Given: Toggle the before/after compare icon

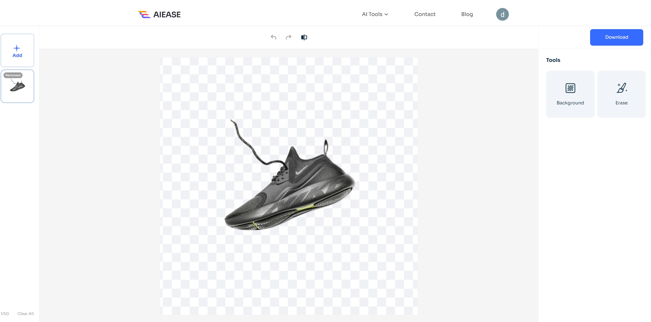Looking at the screenshot, I should coord(304,37).
